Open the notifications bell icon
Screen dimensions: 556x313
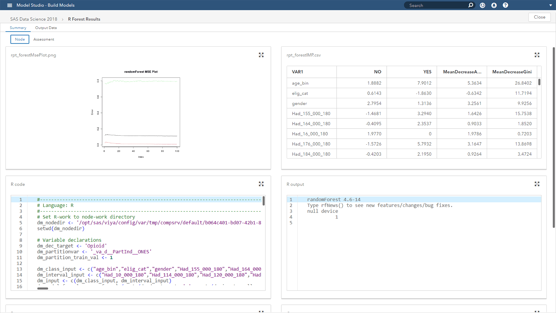[494, 5]
